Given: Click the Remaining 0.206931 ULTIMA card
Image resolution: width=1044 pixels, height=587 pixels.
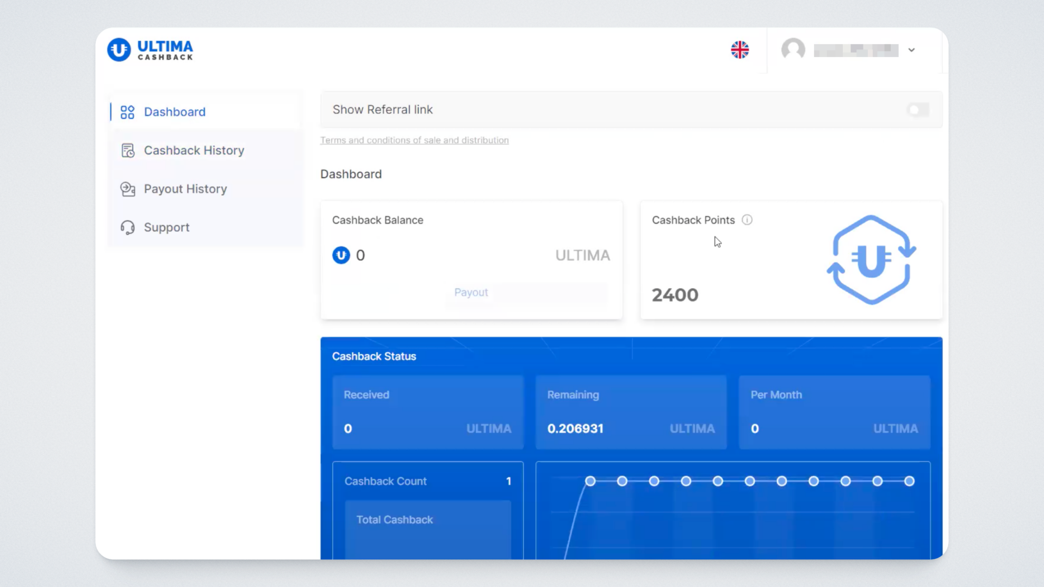Looking at the screenshot, I should click(x=631, y=412).
